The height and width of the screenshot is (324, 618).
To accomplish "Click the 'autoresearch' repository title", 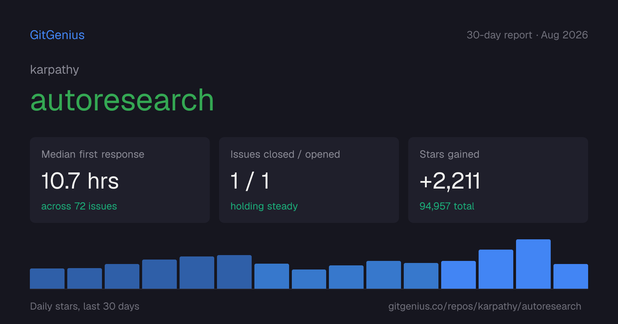I will point(122,100).
